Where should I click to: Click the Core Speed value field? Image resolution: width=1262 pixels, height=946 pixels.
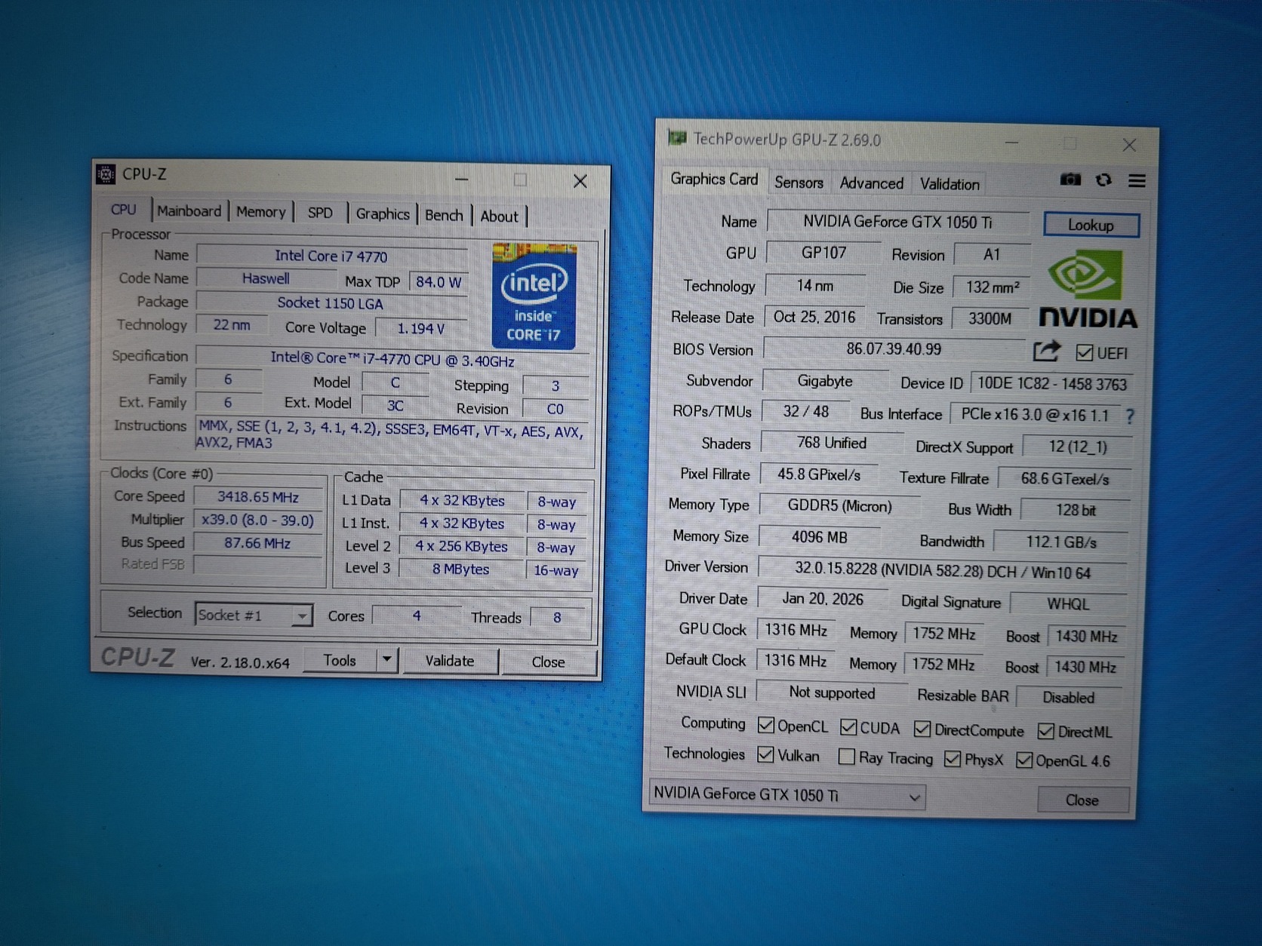click(x=258, y=497)
